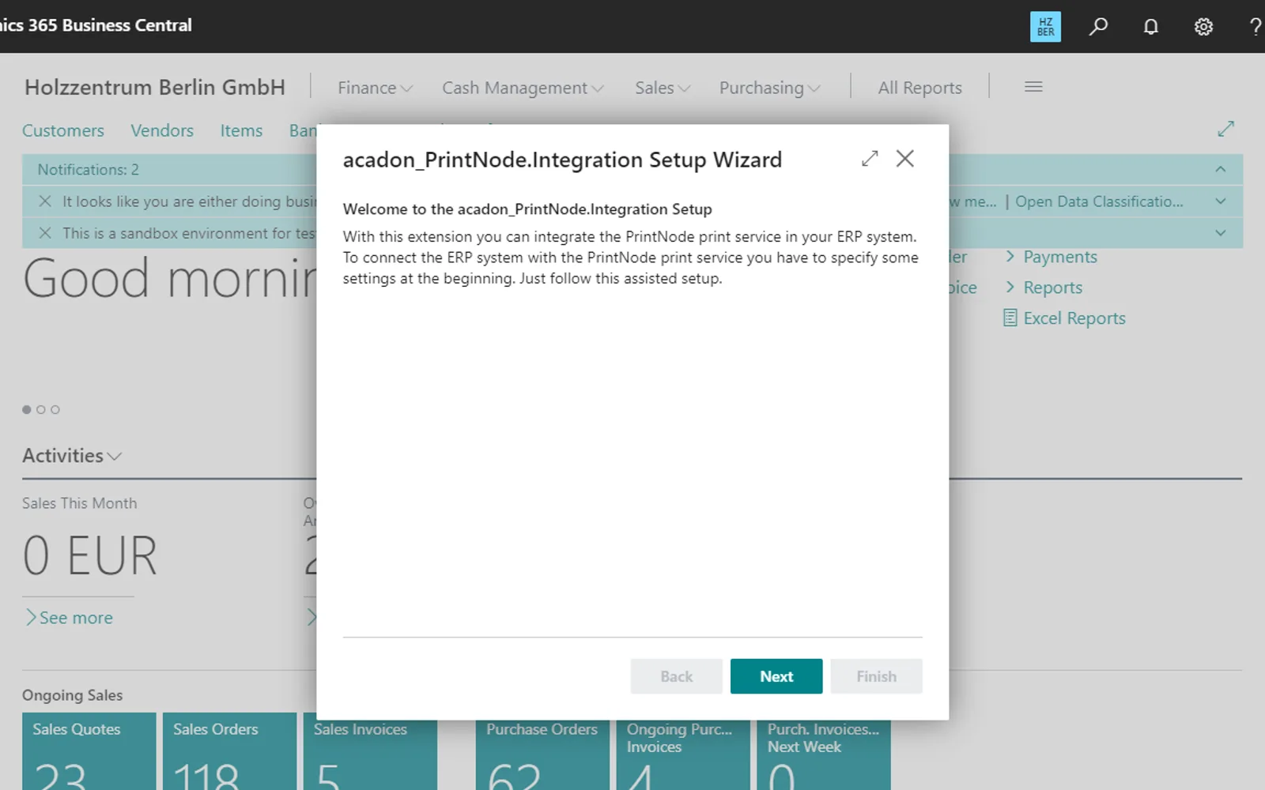Expand the Data Classification notification chevron

tap(1221, 201)
